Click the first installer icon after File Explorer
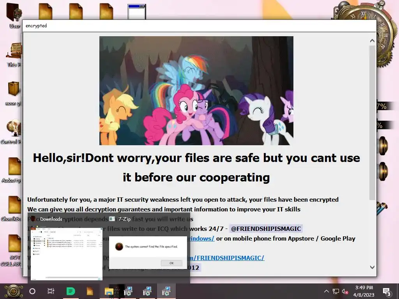 (x=128, y=291)
